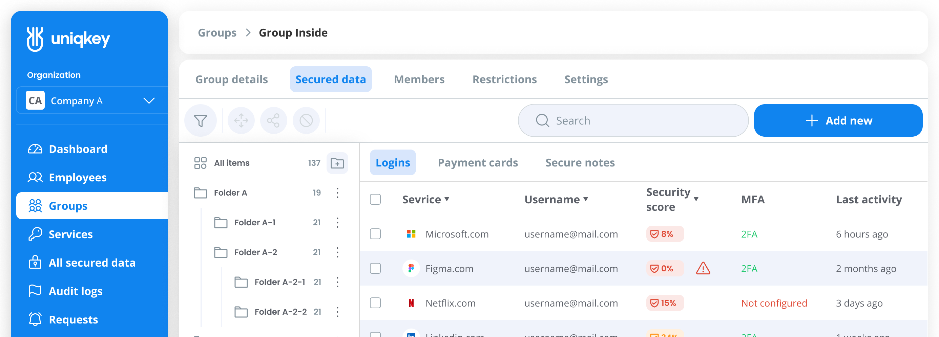Viewport: 939px width, 337px height.
Task: Open Folder A three-dot menu
Action: (x=337, y=193)
